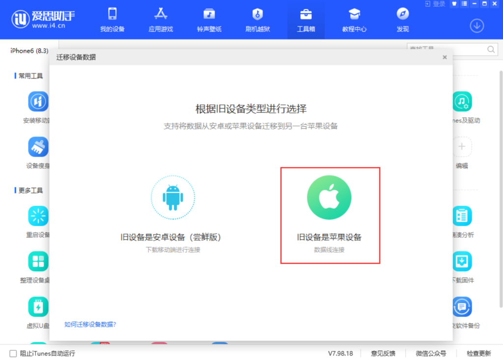This screenshot has width=503, height=362.
Task: Click the tool search input field
Action: (446, 49)
